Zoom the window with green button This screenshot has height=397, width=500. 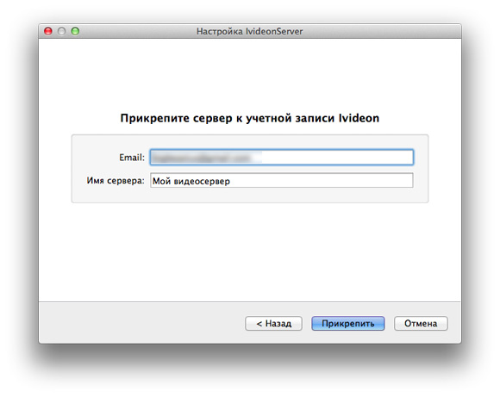(75, 31)
